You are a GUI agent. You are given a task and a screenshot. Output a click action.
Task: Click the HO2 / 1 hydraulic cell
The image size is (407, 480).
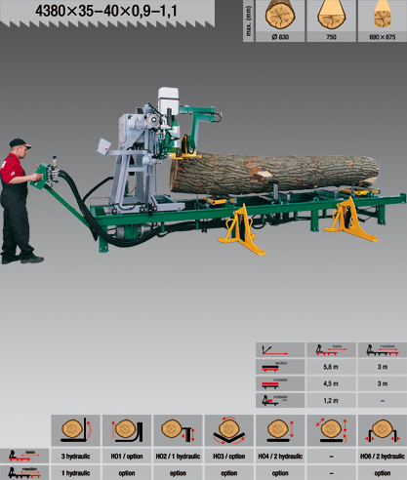[x=178, y=457]
